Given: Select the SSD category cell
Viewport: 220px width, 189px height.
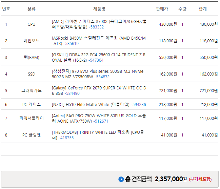Looking at the screenshot, I should [32, 74].
